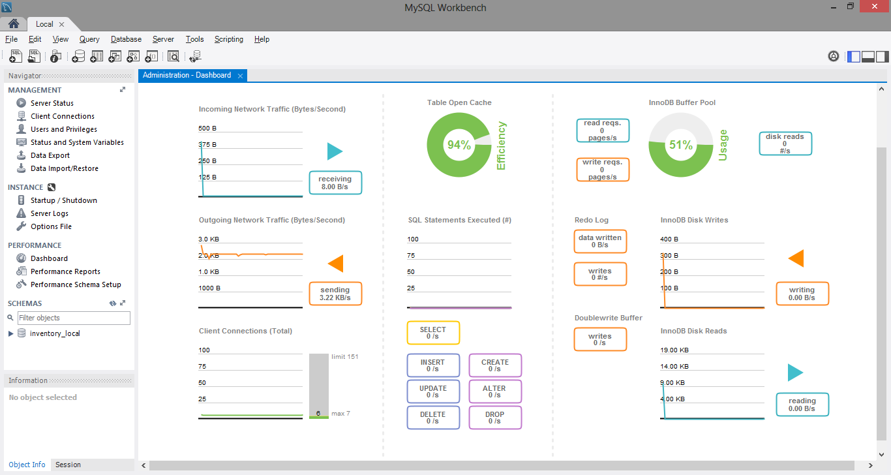Go to the Home tab icon
Viewport: 891px width, 475px height.
pos(13,23)
